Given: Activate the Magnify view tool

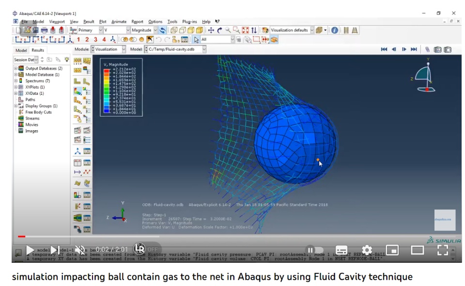Looking at the screenshot, I should (x=228, y=30).
